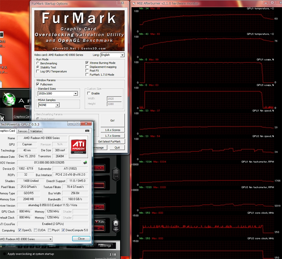The height and width of the screenshot is (259, 282).
Task: Click the ATI CrossFire value "Enabled (2 GPUs)"
Action: 53,224
